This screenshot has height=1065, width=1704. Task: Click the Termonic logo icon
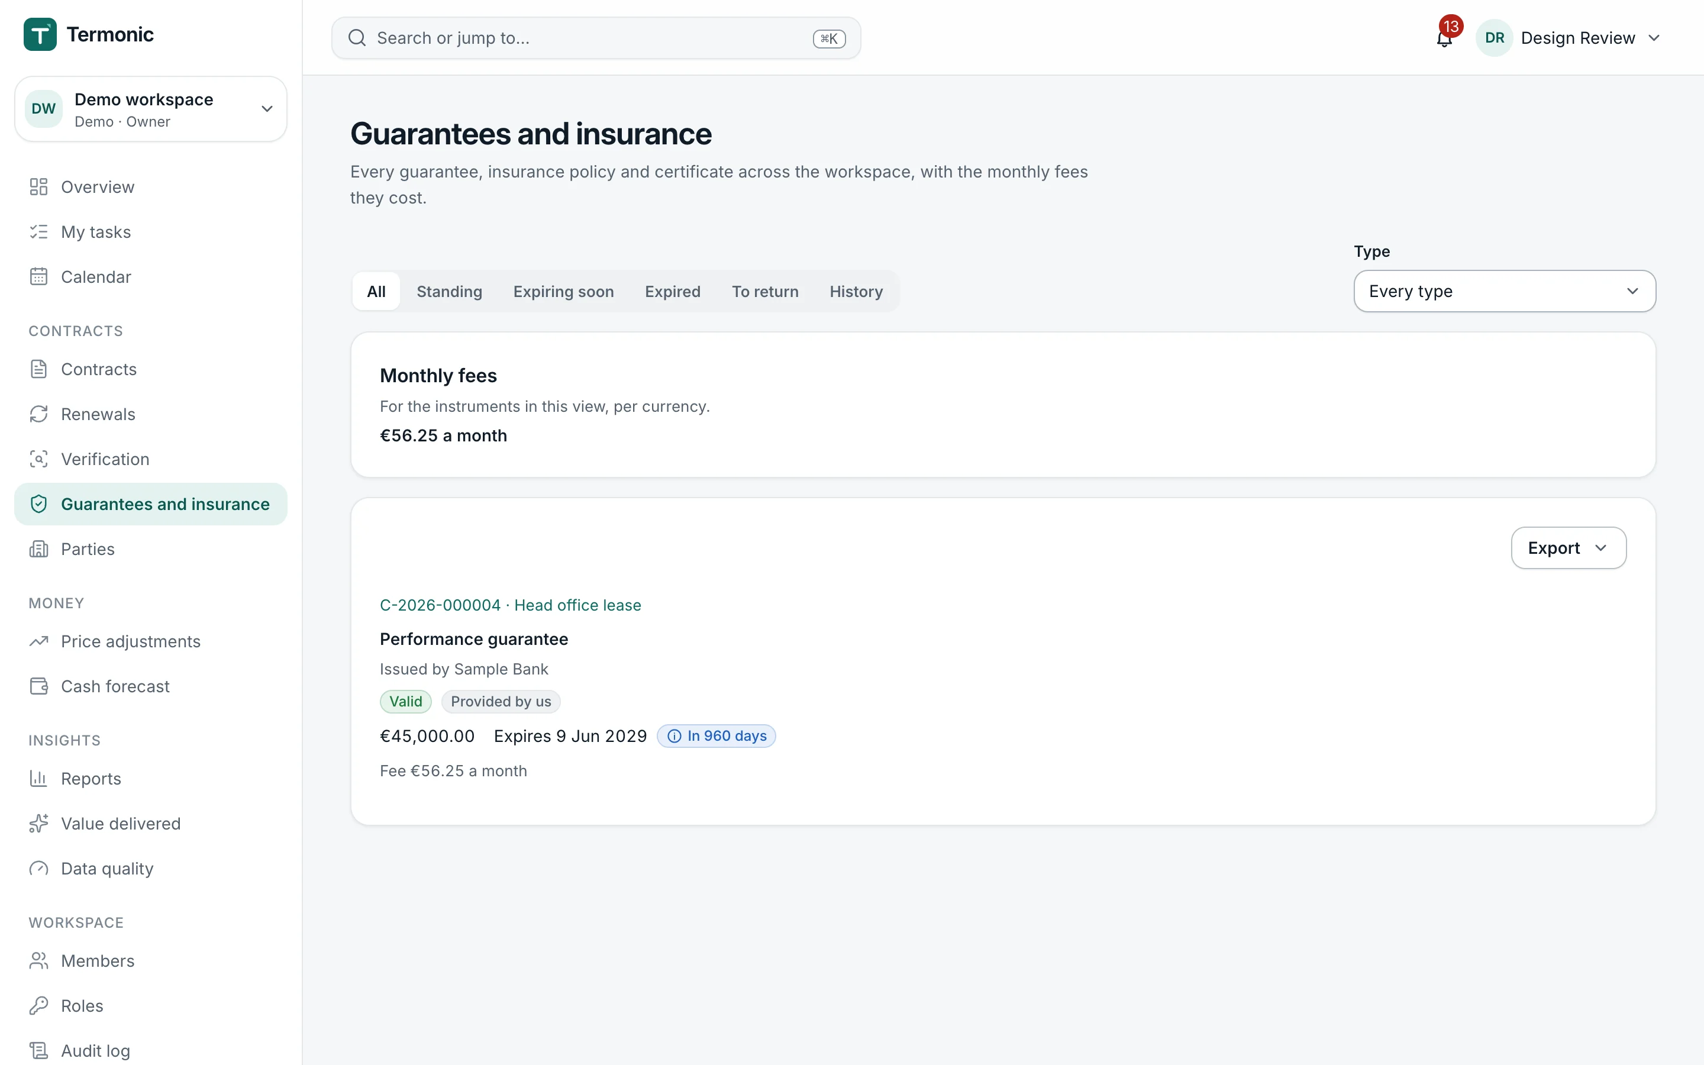tap(40, 34)
